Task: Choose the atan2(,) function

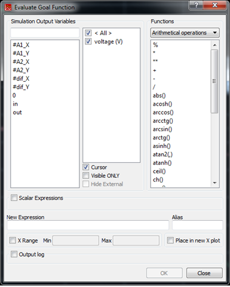Action: pyautogui.click(x=162, y=155)
